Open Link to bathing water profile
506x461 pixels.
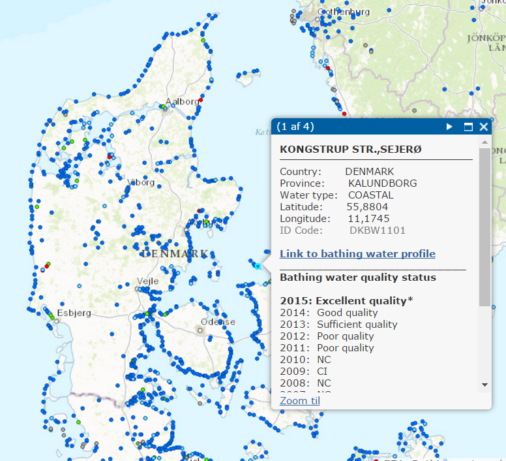click(x=357, y=253)
